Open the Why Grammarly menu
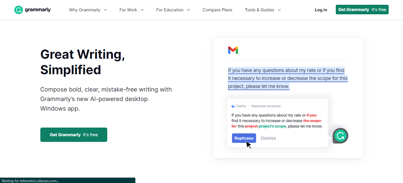The width and height of the screenshot is (403, 183). 85,10
